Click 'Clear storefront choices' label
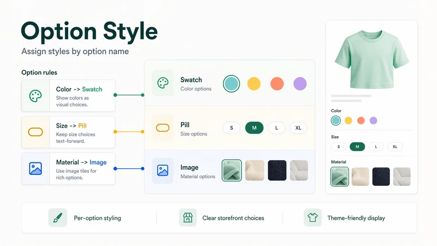 [233, 218]
